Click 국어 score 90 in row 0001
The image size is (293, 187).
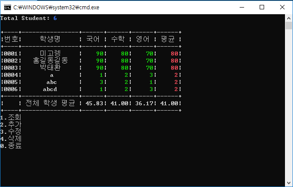tap(100, 54)
